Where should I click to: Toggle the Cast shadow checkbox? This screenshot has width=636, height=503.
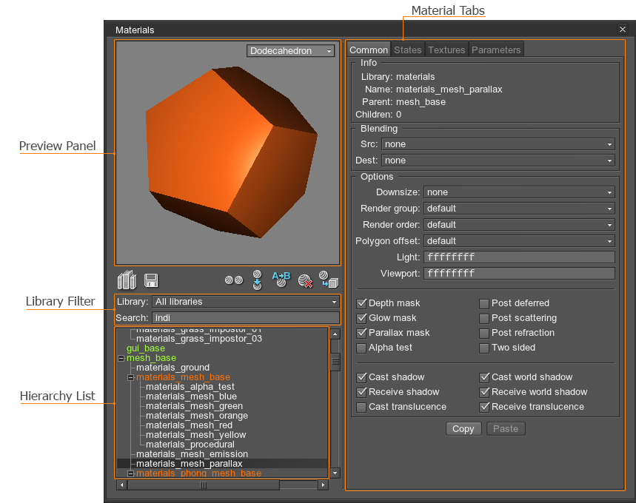tap(361, 377)
